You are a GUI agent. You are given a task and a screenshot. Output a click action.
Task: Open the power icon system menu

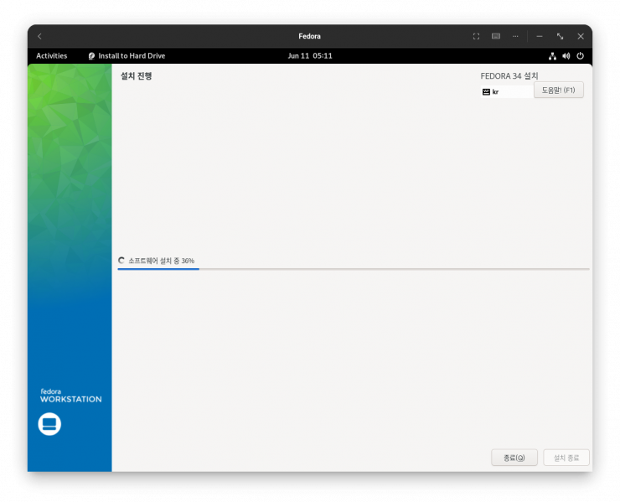(580, 56)
